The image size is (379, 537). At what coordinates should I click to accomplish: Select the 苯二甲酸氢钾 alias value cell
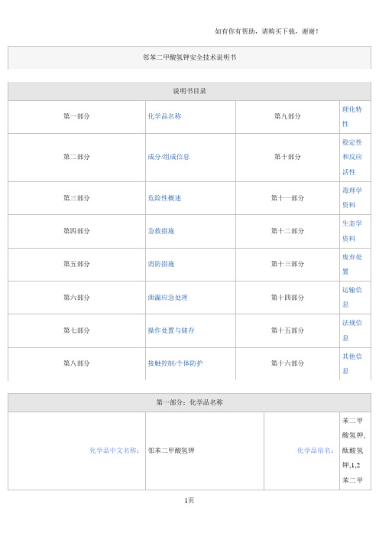pyautogui.click(x=355, y=451)
